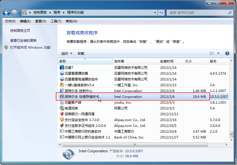Open view options dropdown arrow
237x165 pixels.
[218, 53]
